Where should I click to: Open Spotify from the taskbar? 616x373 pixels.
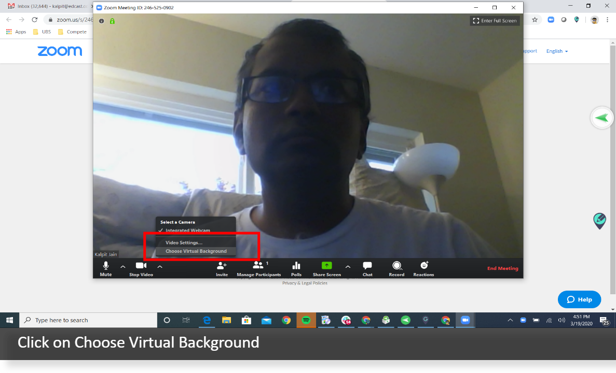click(x=306, y=320)
